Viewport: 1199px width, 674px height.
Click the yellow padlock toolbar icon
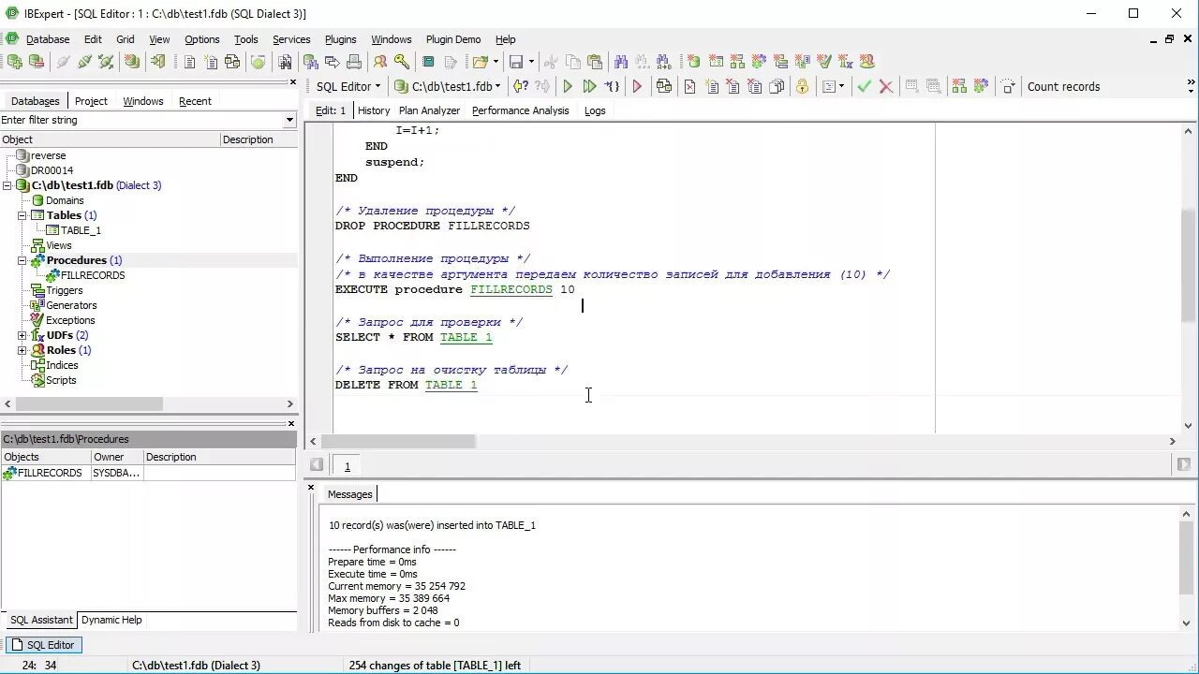802,86
